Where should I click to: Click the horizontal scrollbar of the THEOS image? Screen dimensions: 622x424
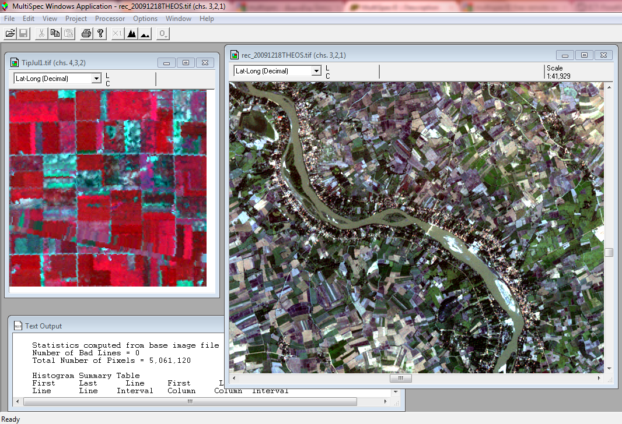point(400,378)
